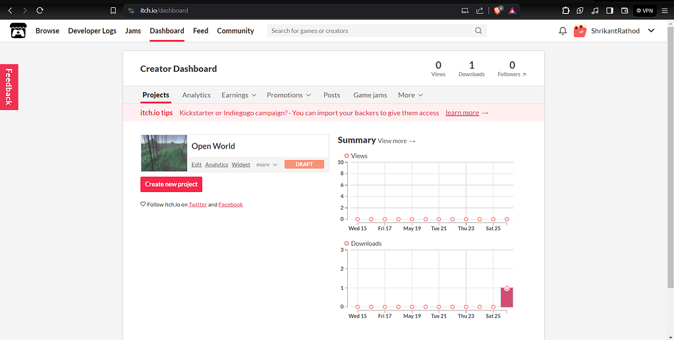This screenshot has width=674, height=340.
Task: Expand the account dropdown chevron
Action: (x=651, y=30)
